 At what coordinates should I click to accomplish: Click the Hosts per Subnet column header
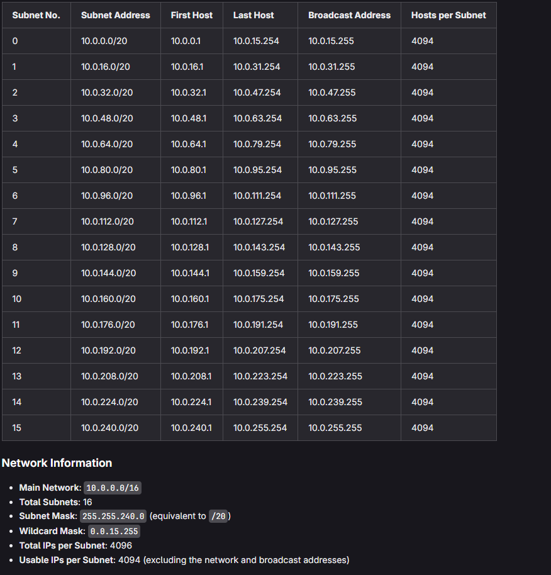click(448, 15)
